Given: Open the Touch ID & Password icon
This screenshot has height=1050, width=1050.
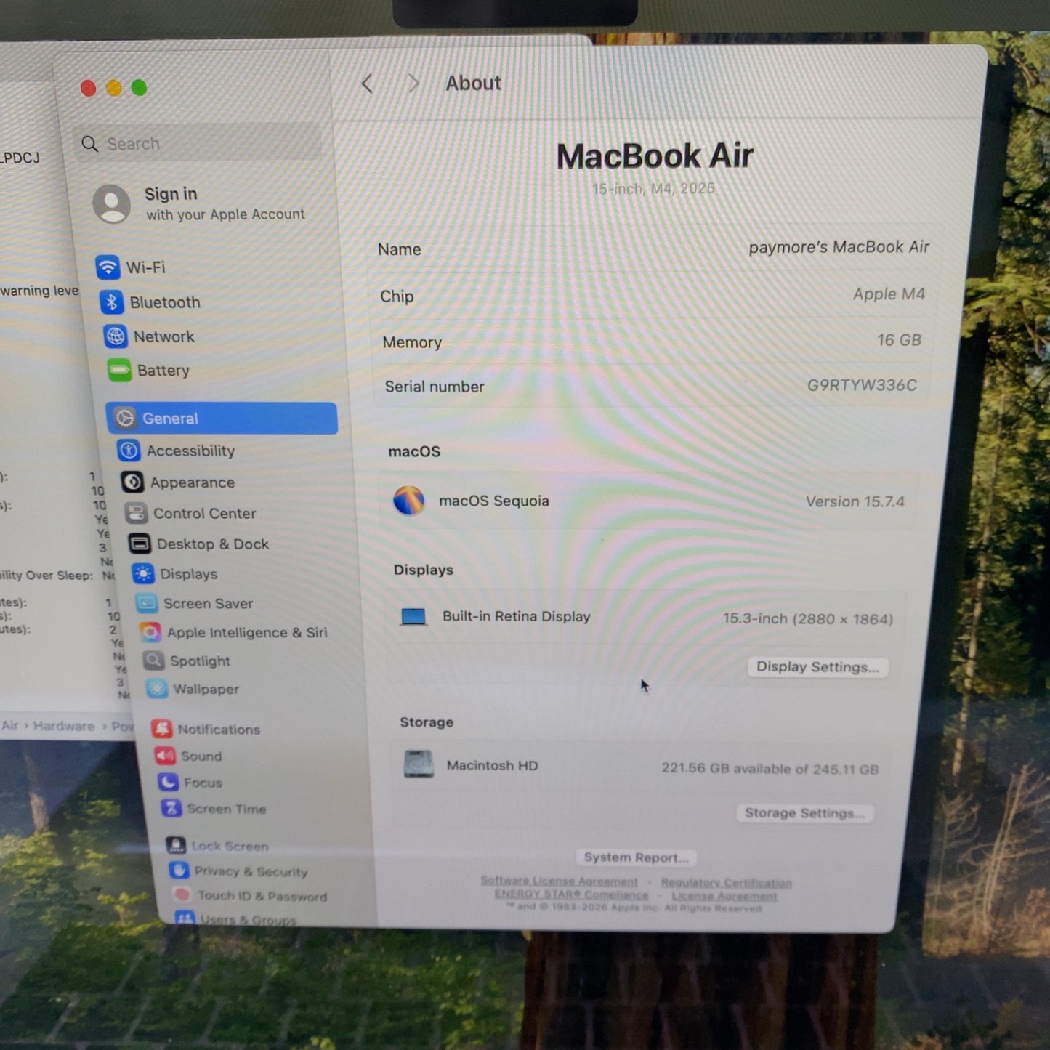Looking at the screenshot, I should 182,894.
